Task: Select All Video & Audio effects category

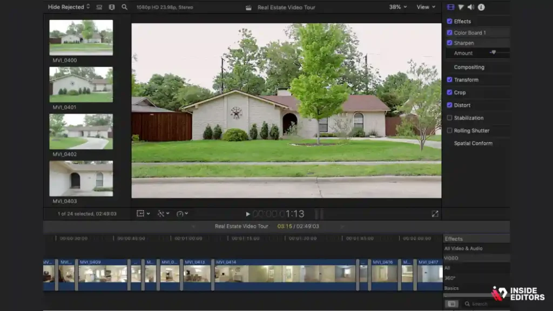Action: [463, 248]
